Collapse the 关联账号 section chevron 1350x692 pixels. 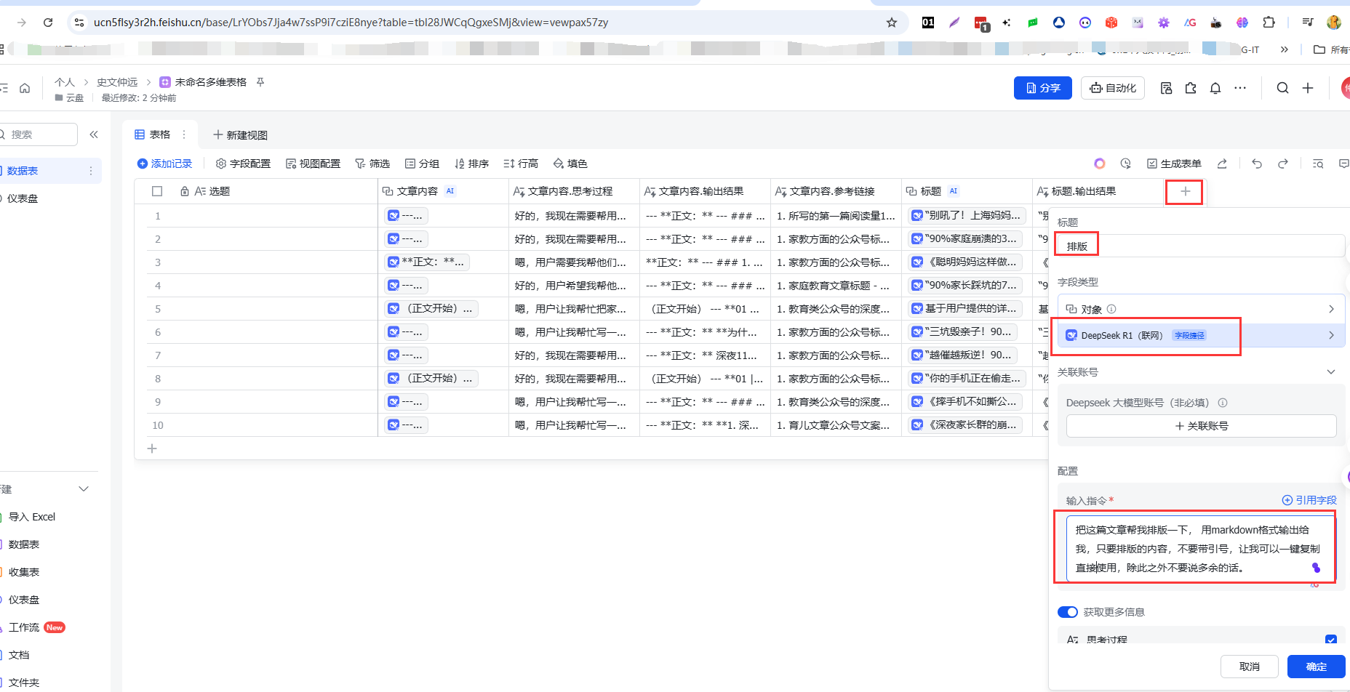click(x=1330, y=372)
